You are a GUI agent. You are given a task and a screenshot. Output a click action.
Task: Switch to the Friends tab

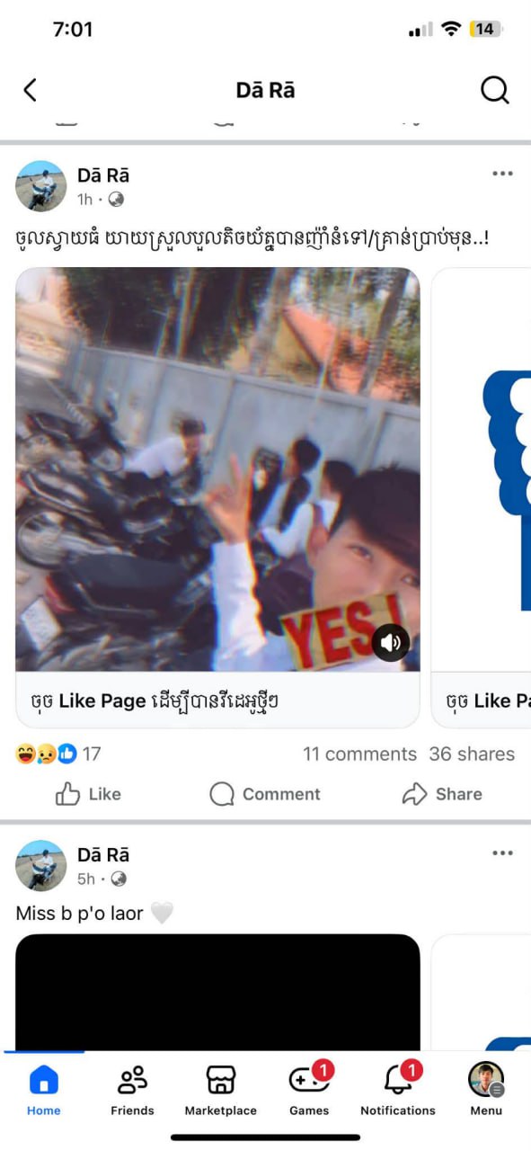132,1090
